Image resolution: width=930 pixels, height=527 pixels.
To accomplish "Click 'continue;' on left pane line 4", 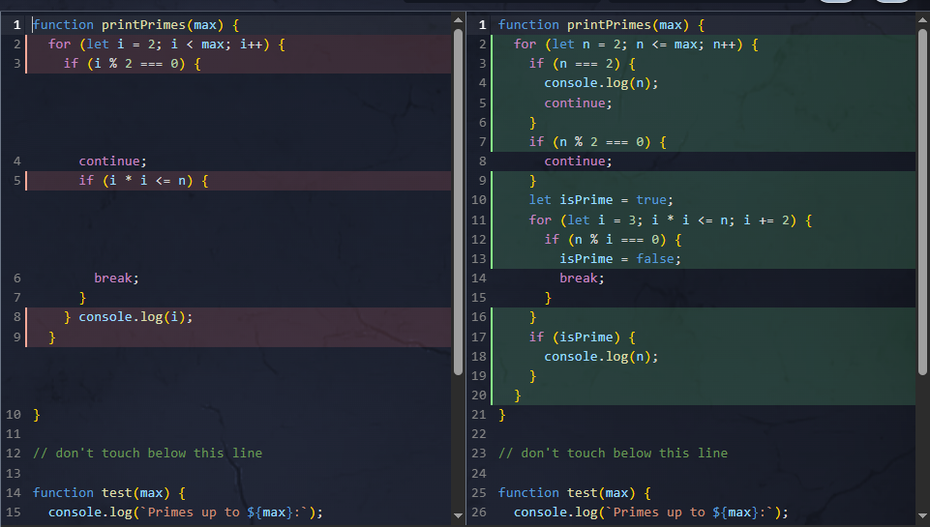I will (x=112, y=161).
